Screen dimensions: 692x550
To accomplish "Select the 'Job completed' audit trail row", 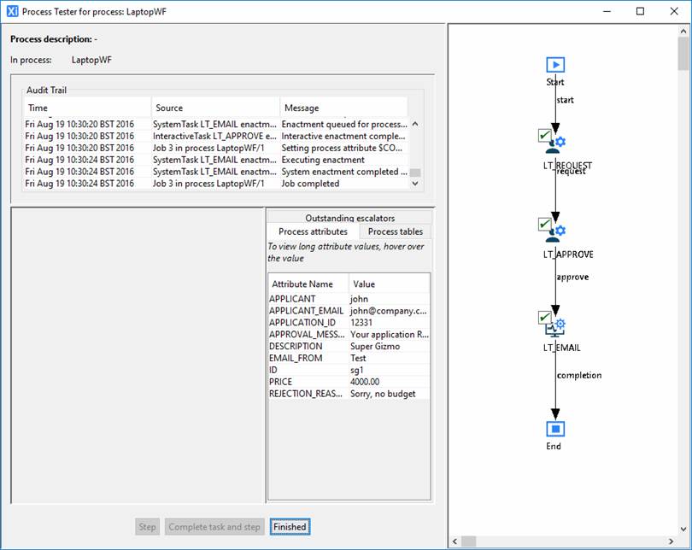I will pos(215,184).
